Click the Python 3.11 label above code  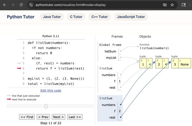(x=51, y=36)
